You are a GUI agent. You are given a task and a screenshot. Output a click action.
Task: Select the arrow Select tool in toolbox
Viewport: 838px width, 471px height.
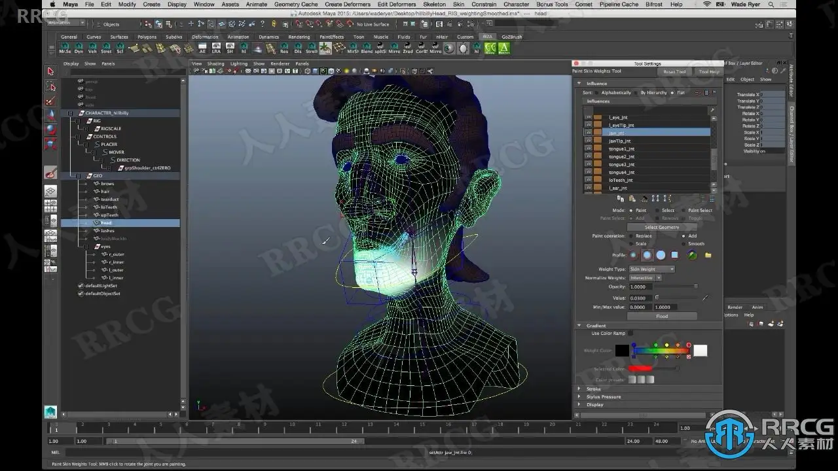(50, 71)
